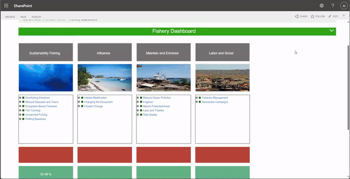Open Data Quality link
The width and height of the screenshot is (350, 179).
(150, 115)
